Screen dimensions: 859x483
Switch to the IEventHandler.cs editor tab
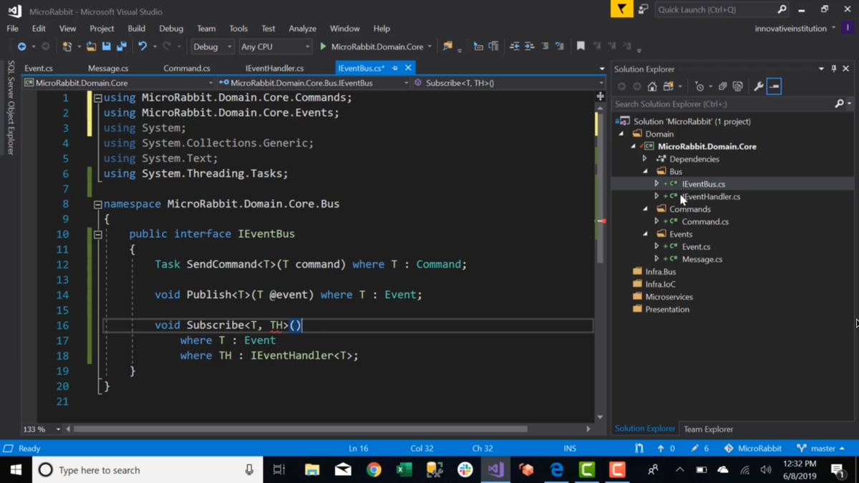274,68
